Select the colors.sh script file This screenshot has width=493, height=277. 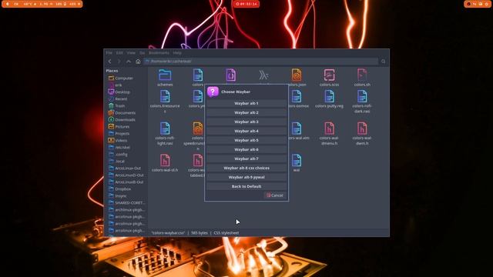coord(362,75)
